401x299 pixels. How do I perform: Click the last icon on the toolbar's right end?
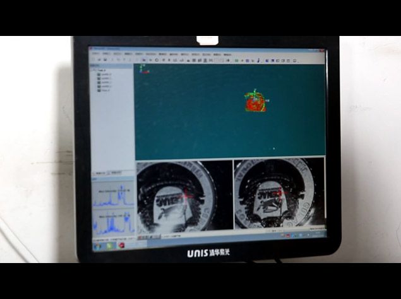pyautogui.click(x=297, y=61)
